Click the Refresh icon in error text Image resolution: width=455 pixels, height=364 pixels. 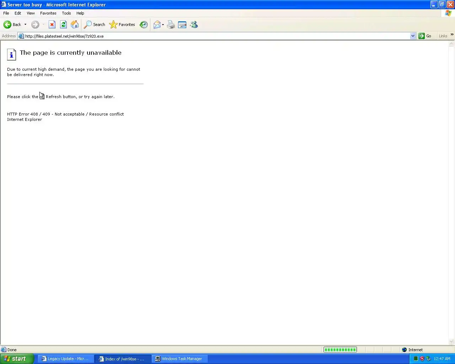(x=42, y=96)
